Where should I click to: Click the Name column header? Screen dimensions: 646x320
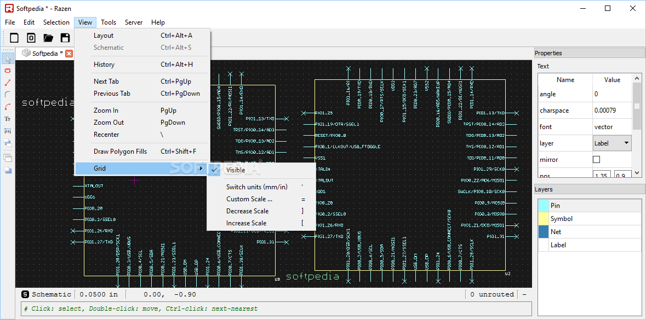(x=565, y=80)
